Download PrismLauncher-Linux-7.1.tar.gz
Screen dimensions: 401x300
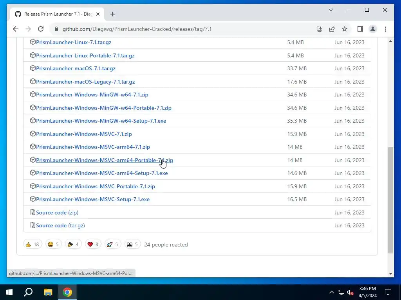74,42
